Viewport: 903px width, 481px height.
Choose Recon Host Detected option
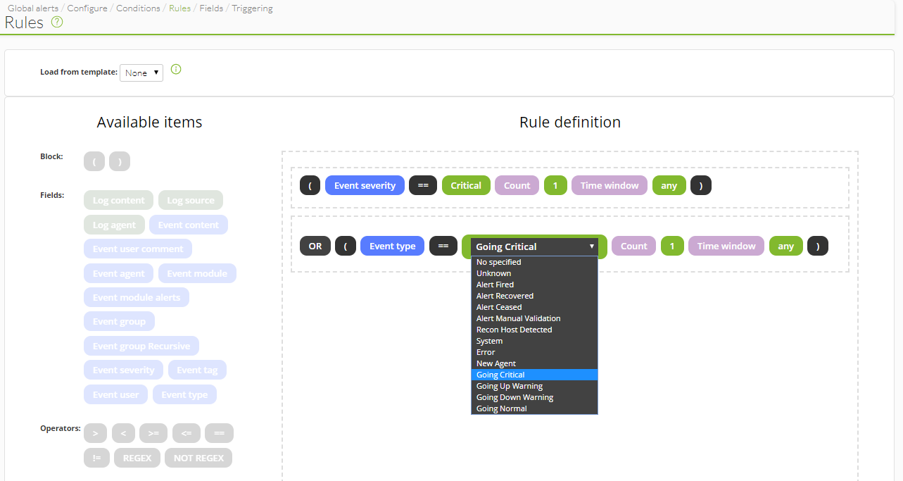point(535,330)
